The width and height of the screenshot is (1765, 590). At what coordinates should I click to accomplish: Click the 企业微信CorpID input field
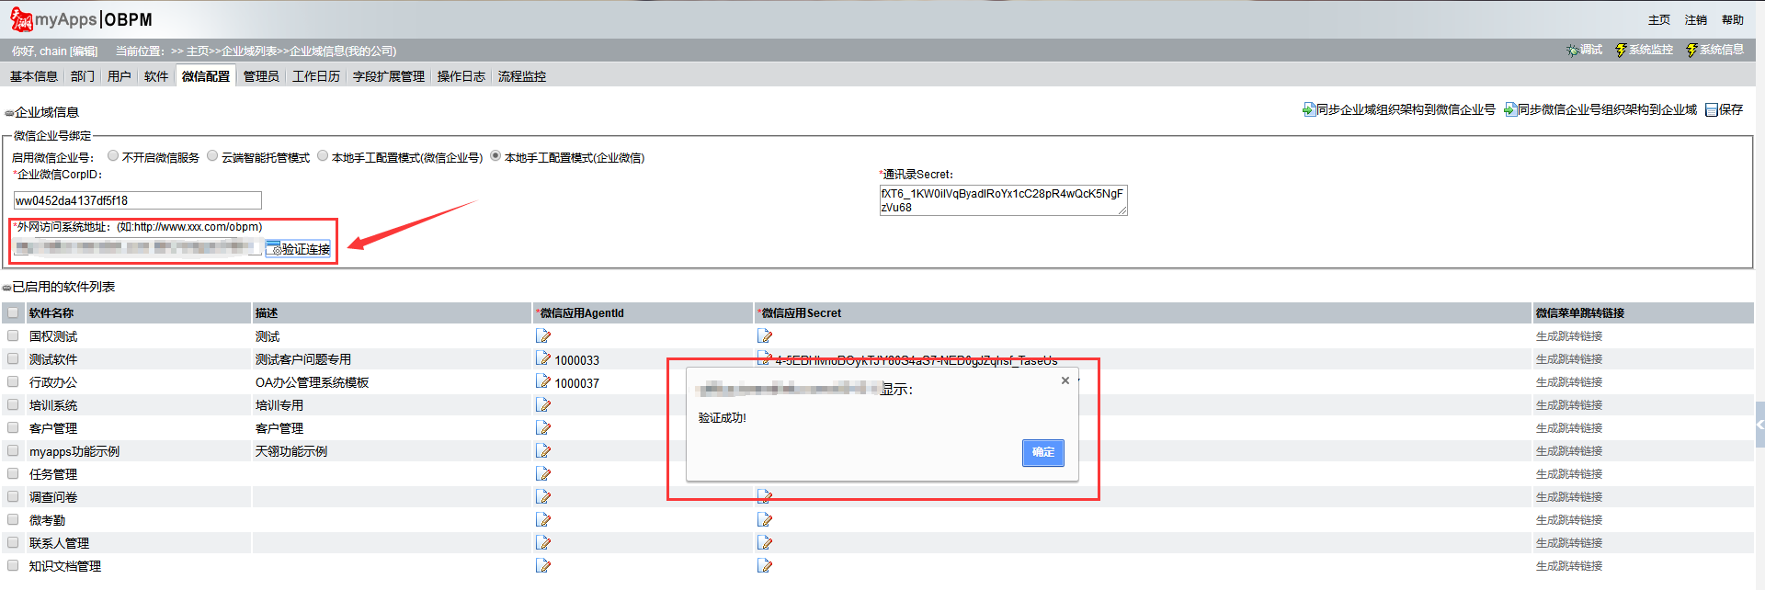coord(138,200)
